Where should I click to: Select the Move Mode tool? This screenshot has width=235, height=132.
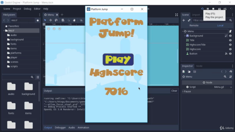(51, 20)
